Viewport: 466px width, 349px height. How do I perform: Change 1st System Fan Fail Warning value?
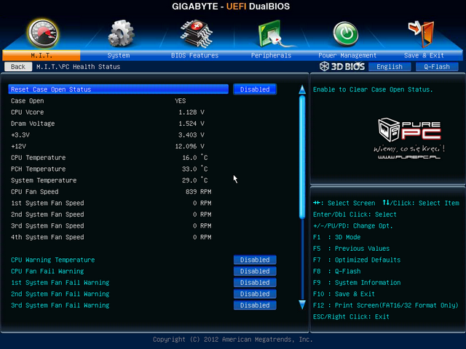[x=255, y=282]
